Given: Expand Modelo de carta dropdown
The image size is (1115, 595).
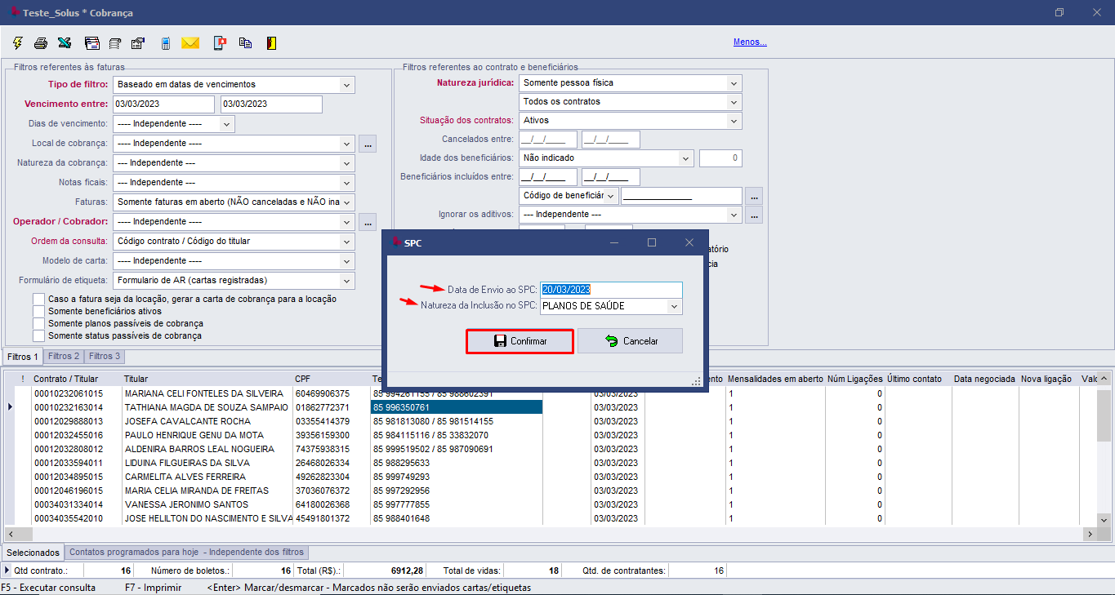Looking at the screenshot, I should pos(347,261).
